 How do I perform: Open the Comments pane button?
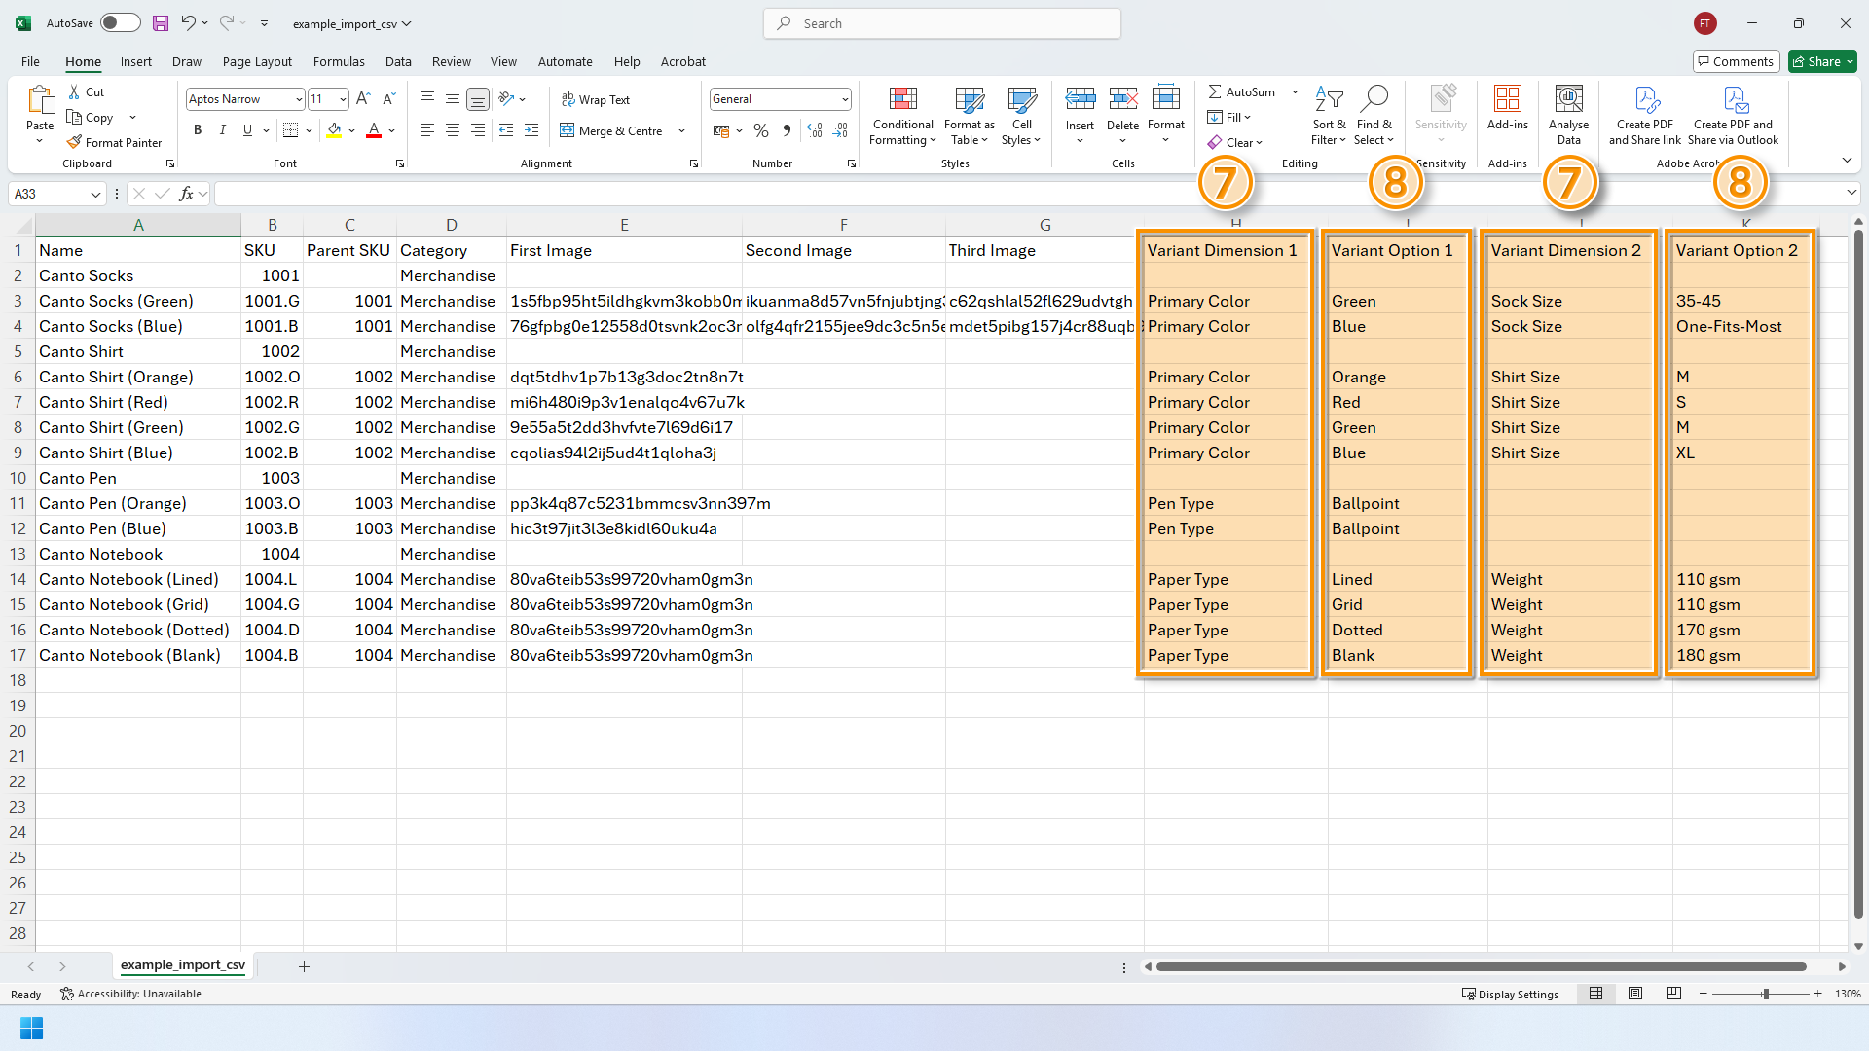point(1736,61)
